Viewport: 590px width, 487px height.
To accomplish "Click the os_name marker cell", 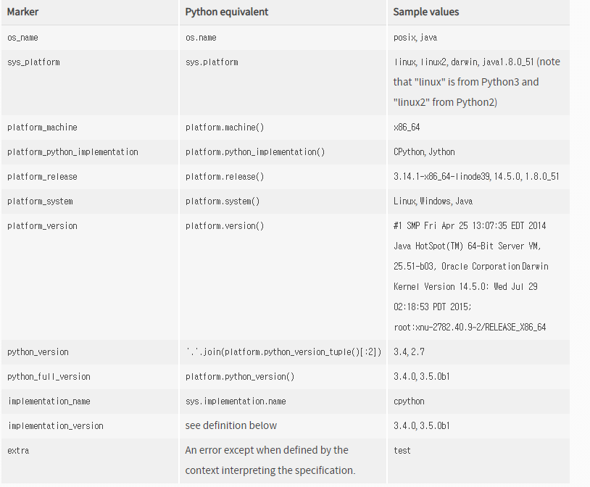I will (22, 37).
